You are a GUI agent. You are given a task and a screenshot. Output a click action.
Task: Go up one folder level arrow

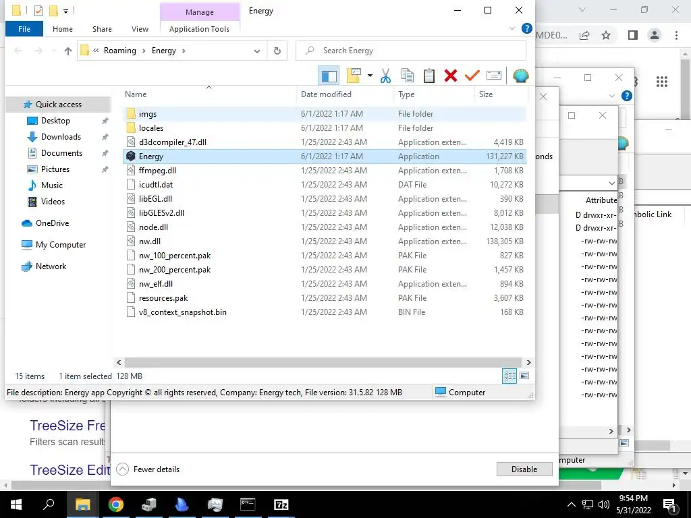[68, 51]
